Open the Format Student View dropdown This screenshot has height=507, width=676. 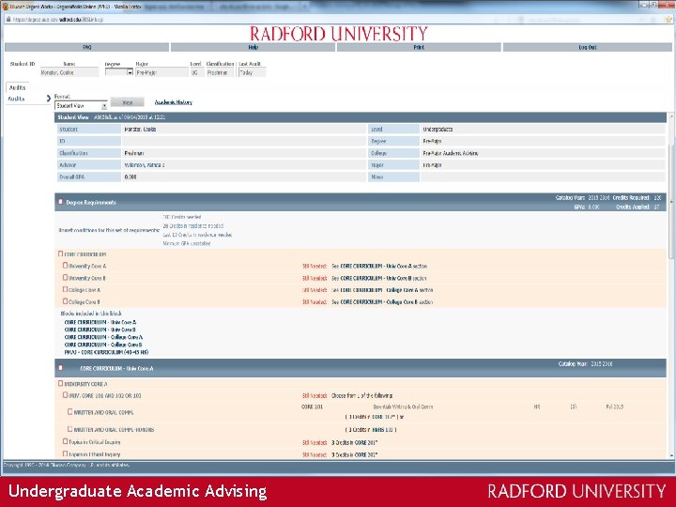click(x=81, y=105)
